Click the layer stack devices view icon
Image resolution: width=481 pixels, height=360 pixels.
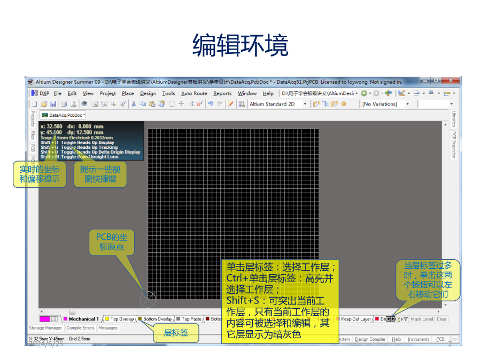coord(84,104)
